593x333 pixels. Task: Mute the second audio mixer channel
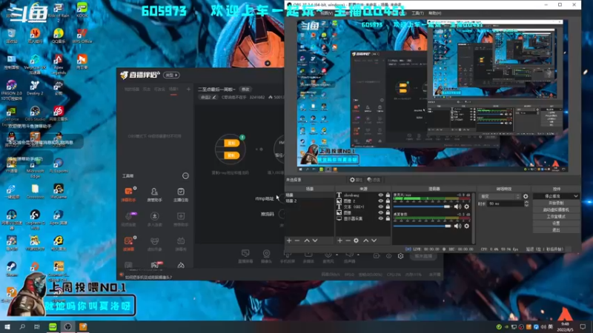point(457,226)
